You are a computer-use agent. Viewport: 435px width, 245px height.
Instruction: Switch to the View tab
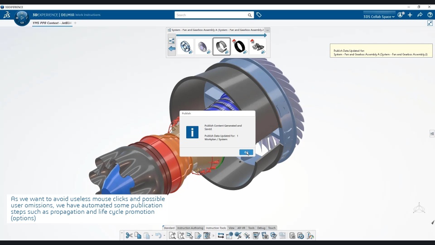pyautogui.click(x=232, y=228)
